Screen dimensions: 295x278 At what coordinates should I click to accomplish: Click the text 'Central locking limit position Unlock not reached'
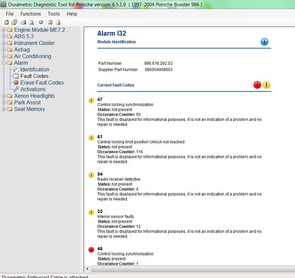pos(141,142)
